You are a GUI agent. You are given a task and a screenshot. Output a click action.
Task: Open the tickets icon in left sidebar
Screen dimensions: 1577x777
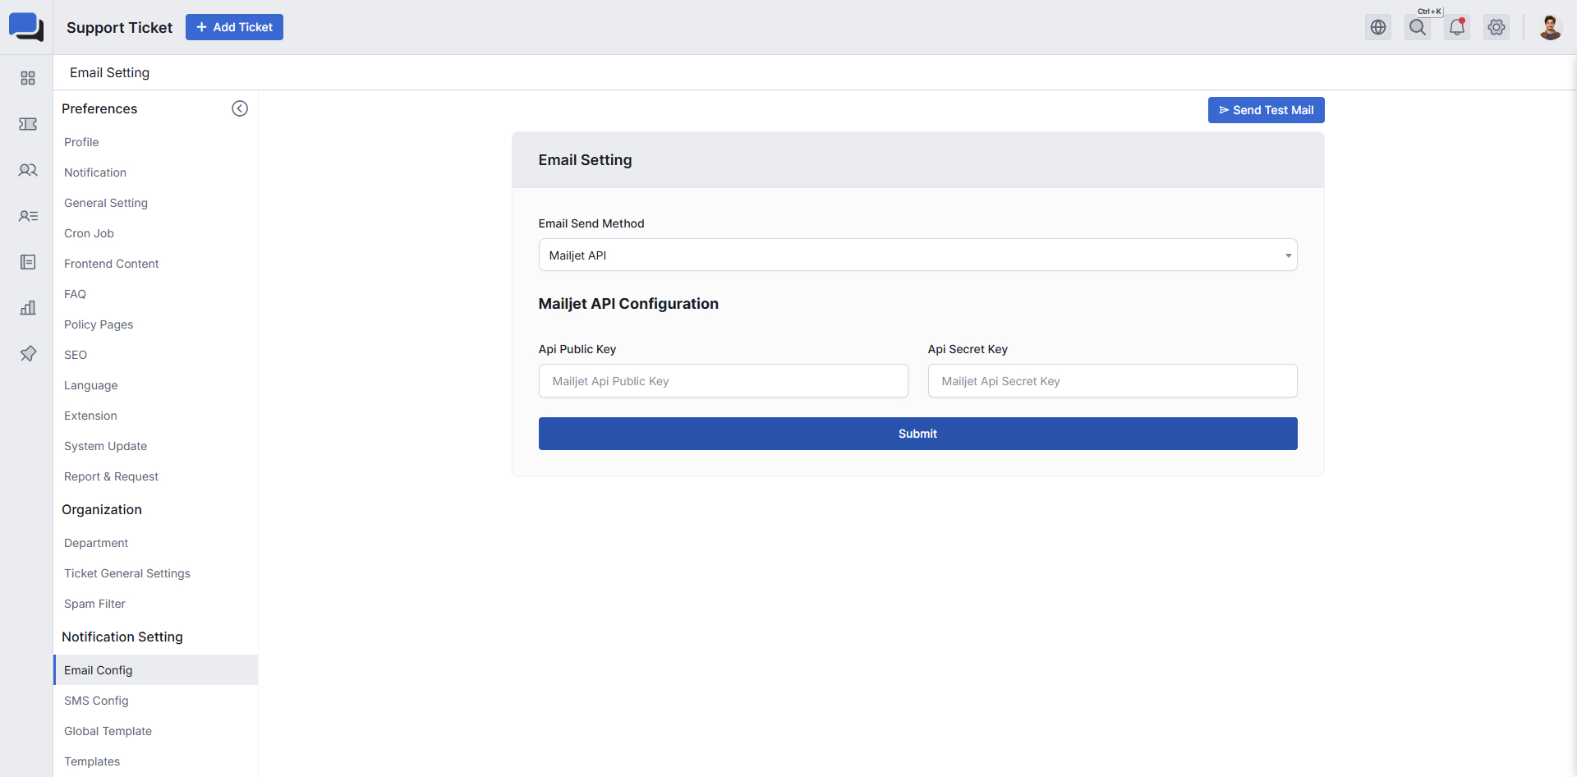click(x=28, y=124)
